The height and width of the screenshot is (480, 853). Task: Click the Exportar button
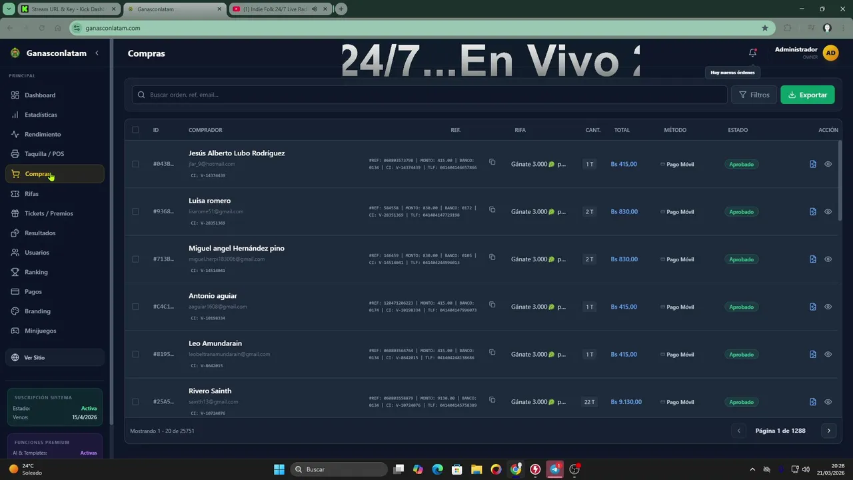[x=807, y=95]
